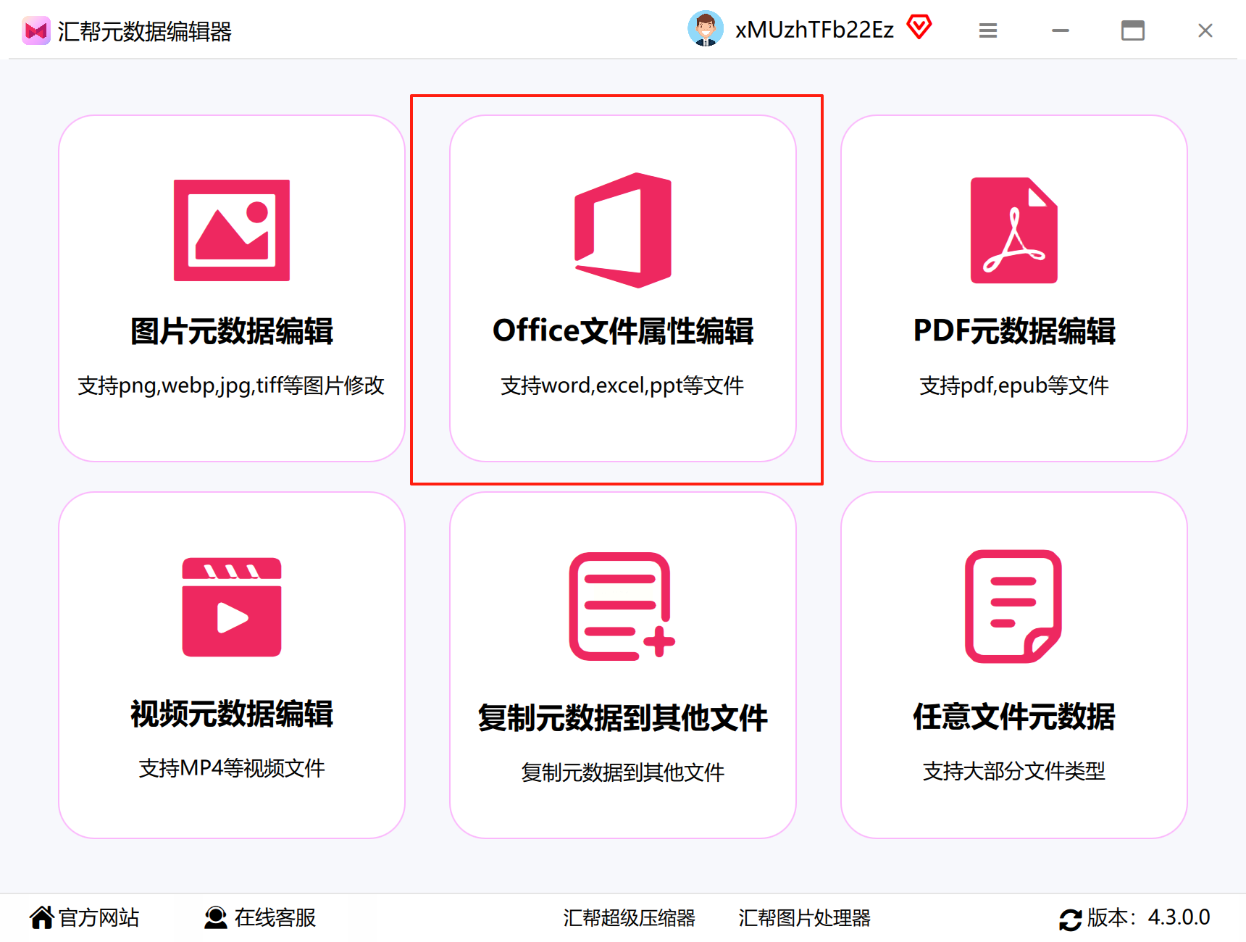Click the 汇帮元数据编辑器 app logo

35,31
